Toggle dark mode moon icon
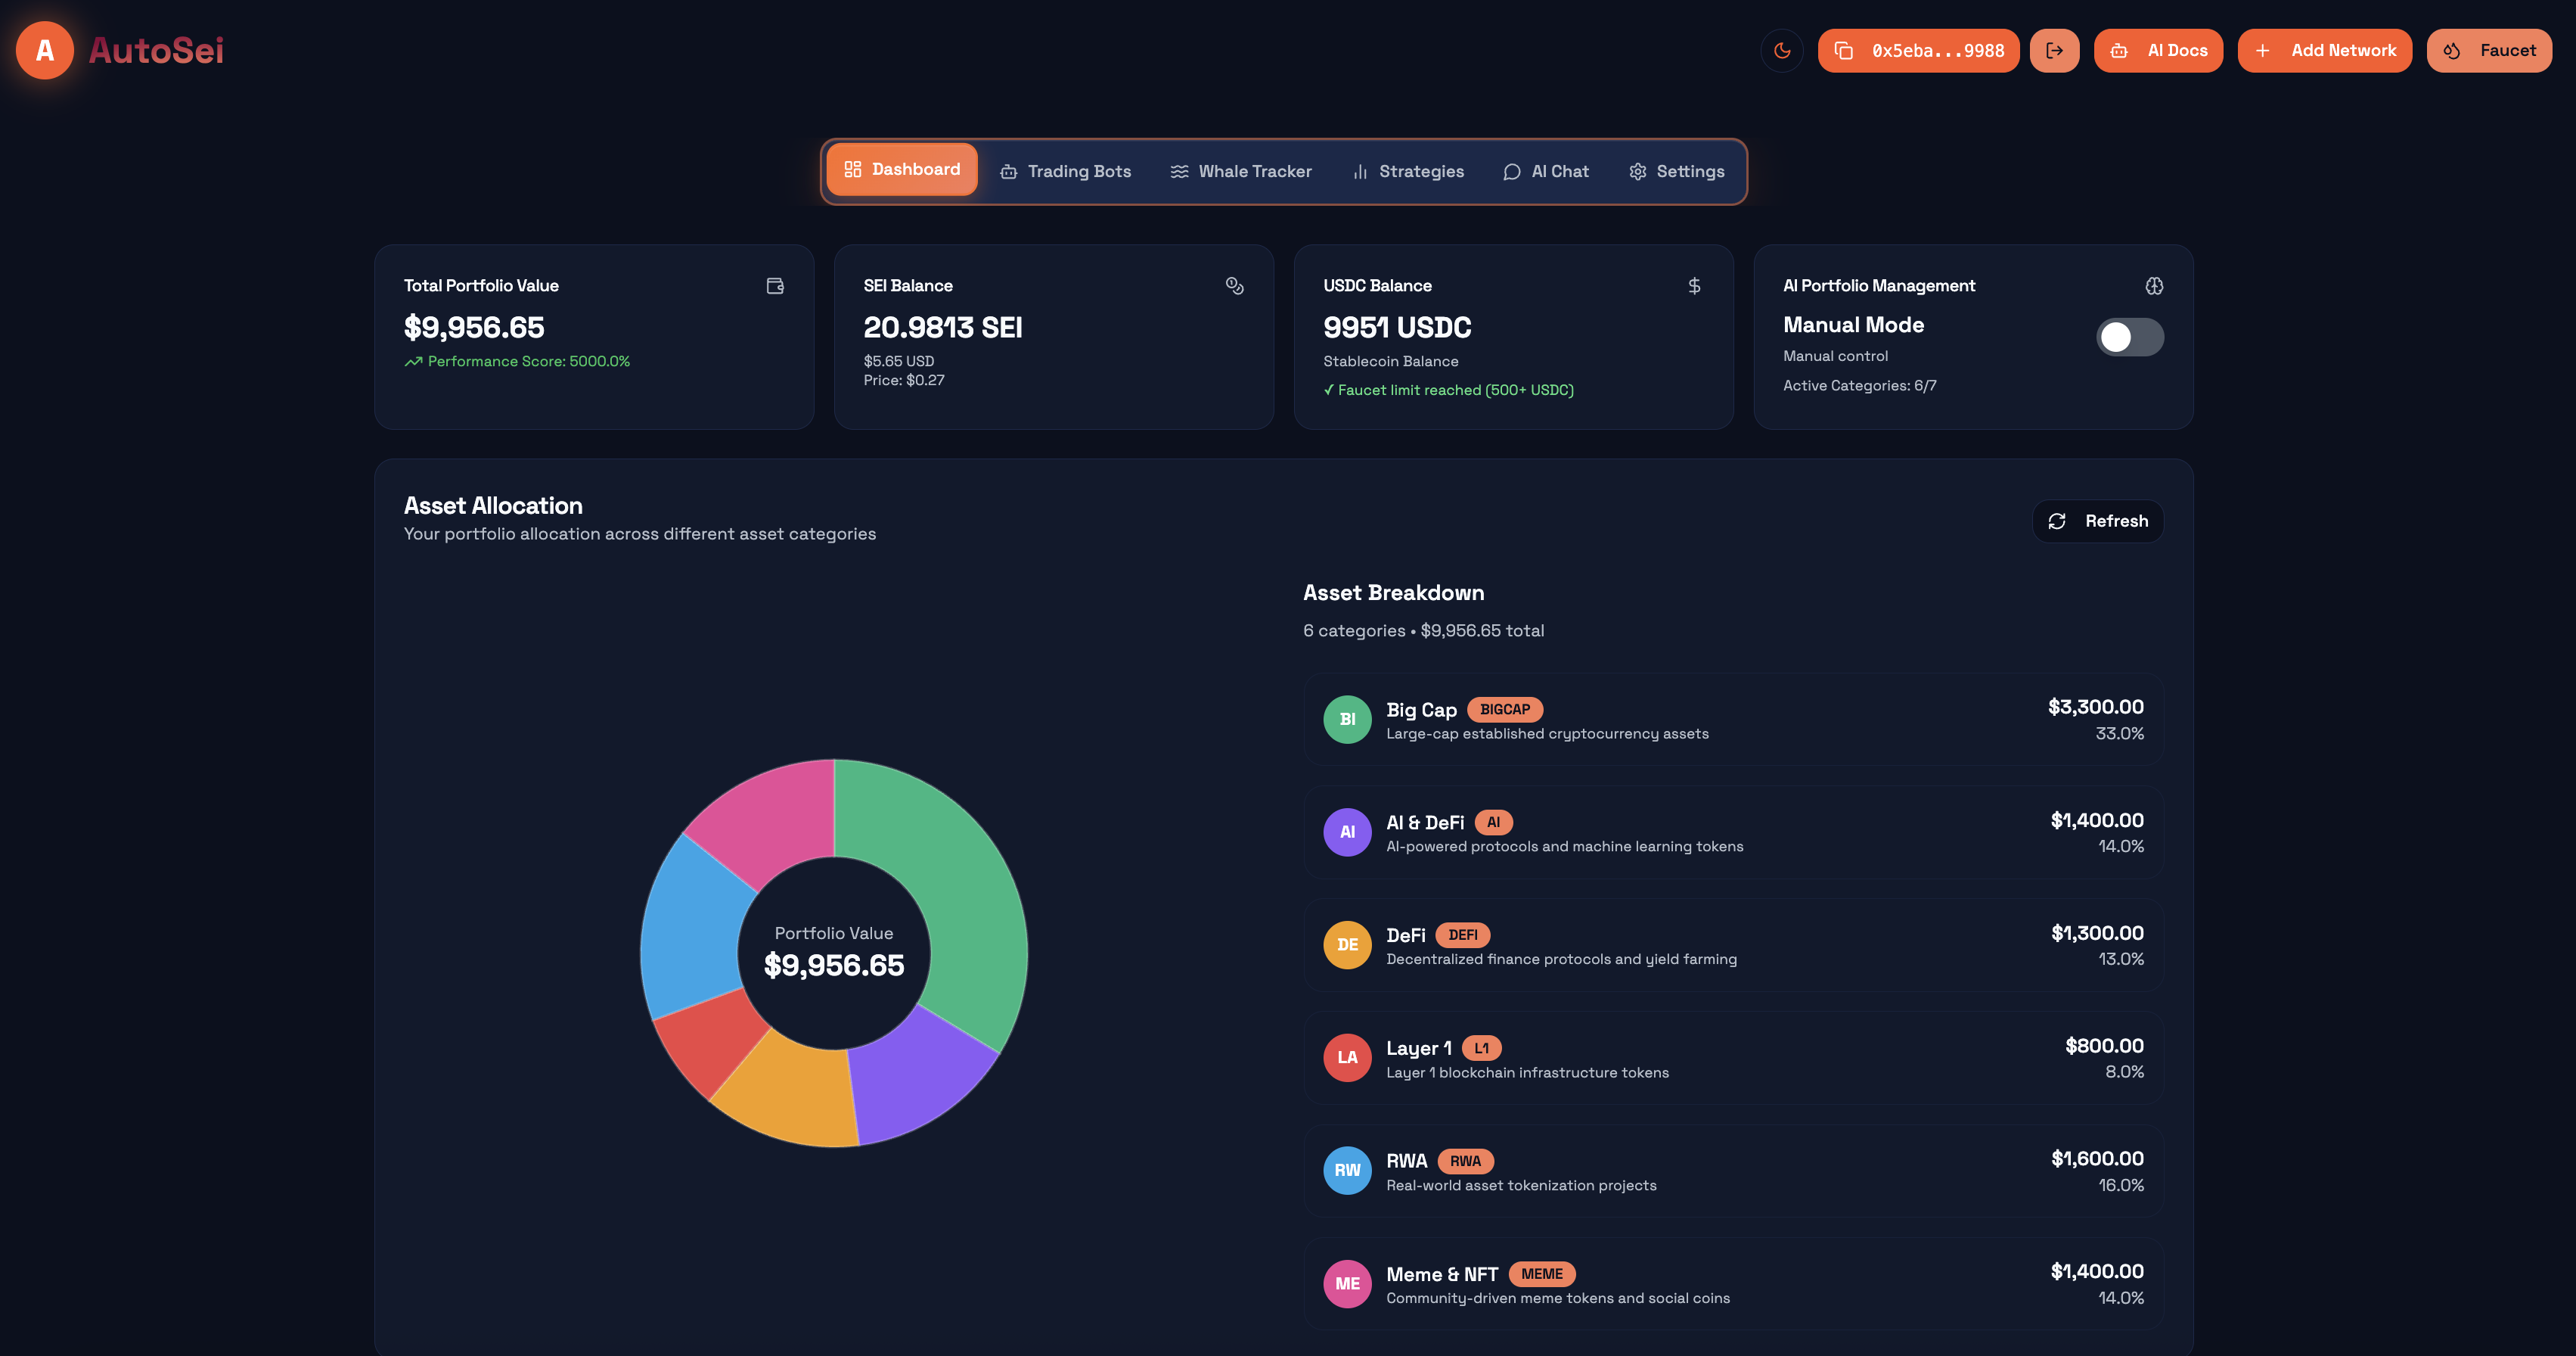Screen dimensions: 2576x1356 tap(1782, 50)
